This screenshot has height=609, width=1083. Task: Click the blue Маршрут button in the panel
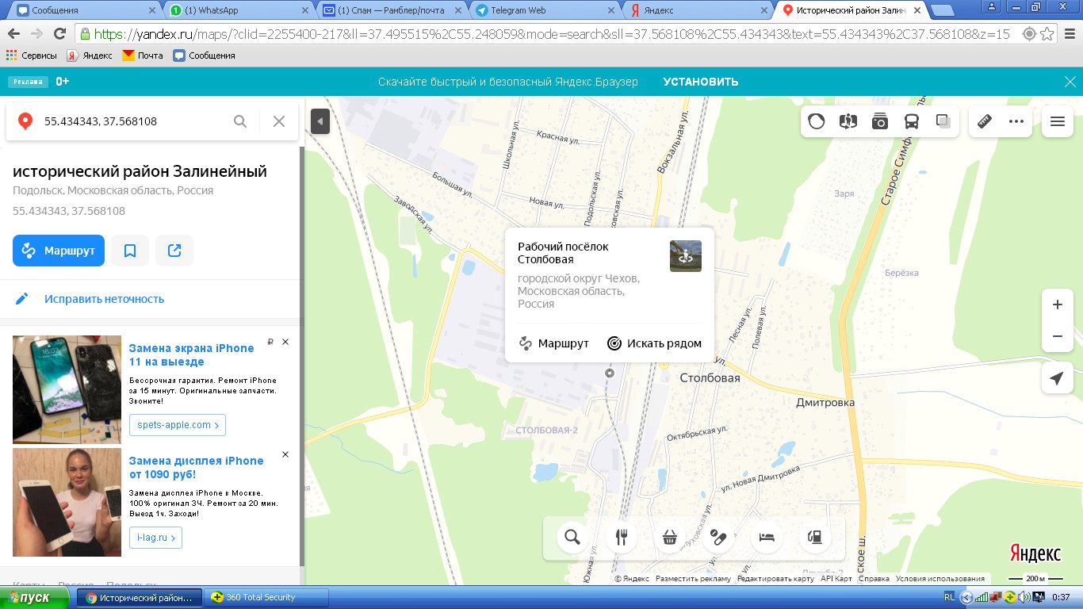[x=59, y=251]
